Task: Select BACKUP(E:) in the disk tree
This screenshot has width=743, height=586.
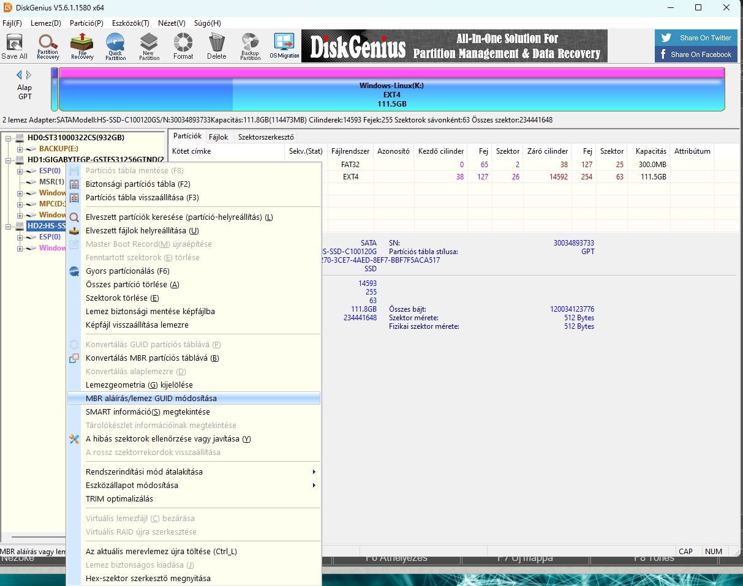Action: (58, 149)
